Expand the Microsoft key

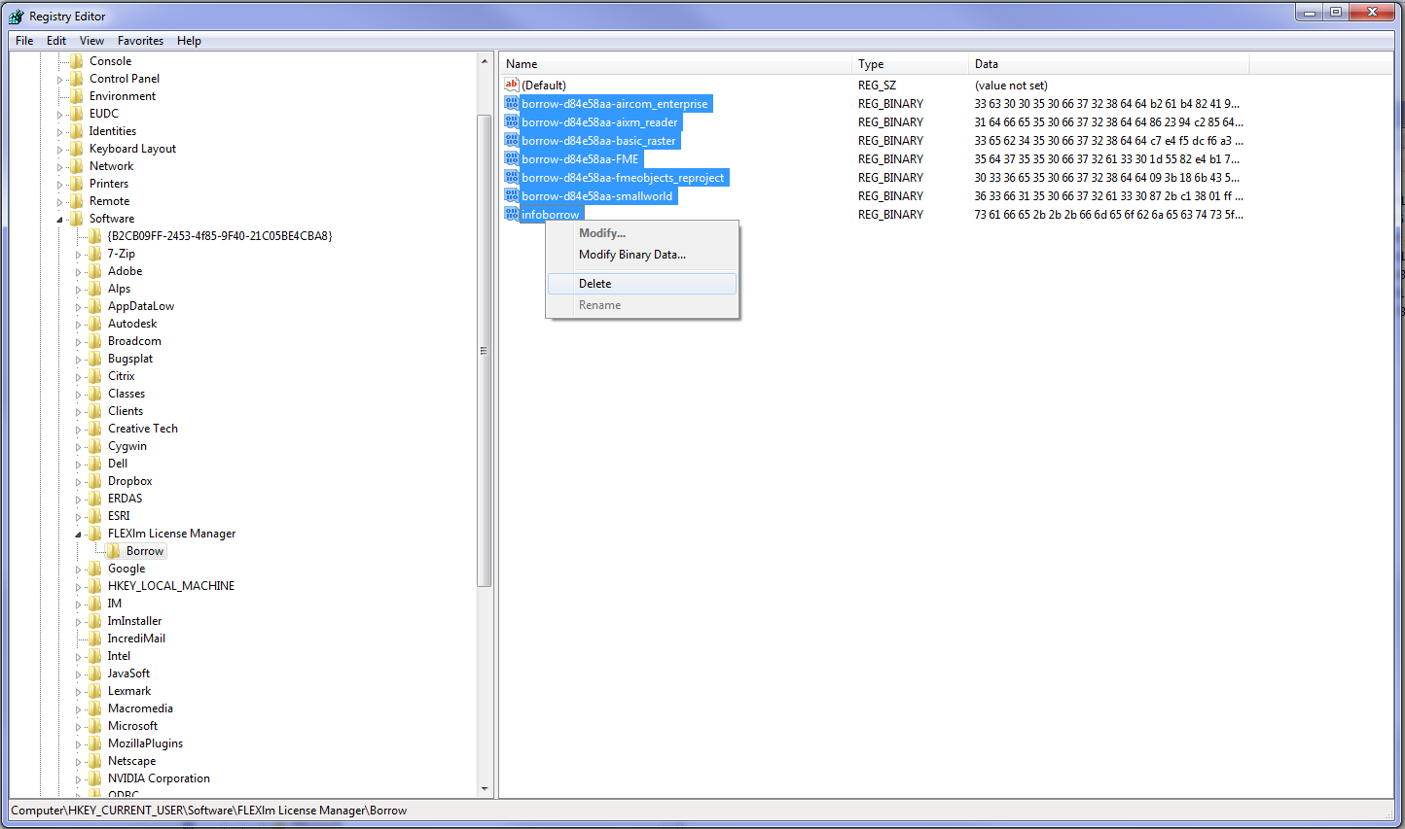pyautogui.click(x=79, y=725)
